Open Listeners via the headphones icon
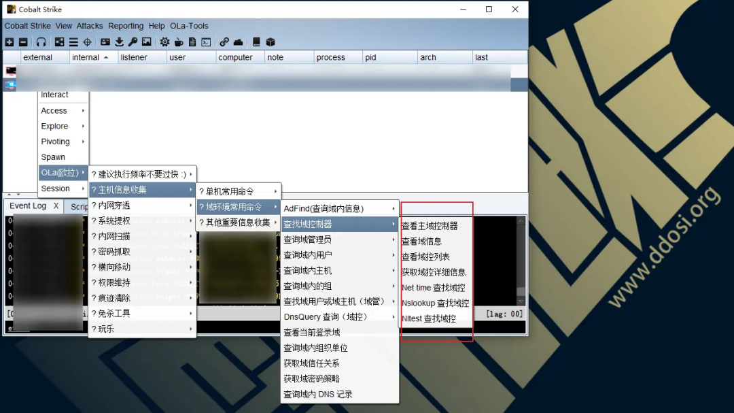Viewport: 734px width, 413px height. pos(41,42)
